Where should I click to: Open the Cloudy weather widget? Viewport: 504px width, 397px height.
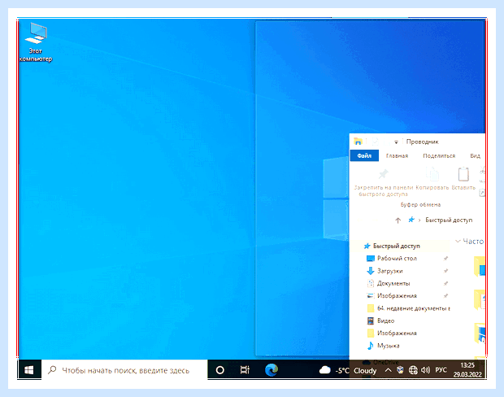click(347, 370)
